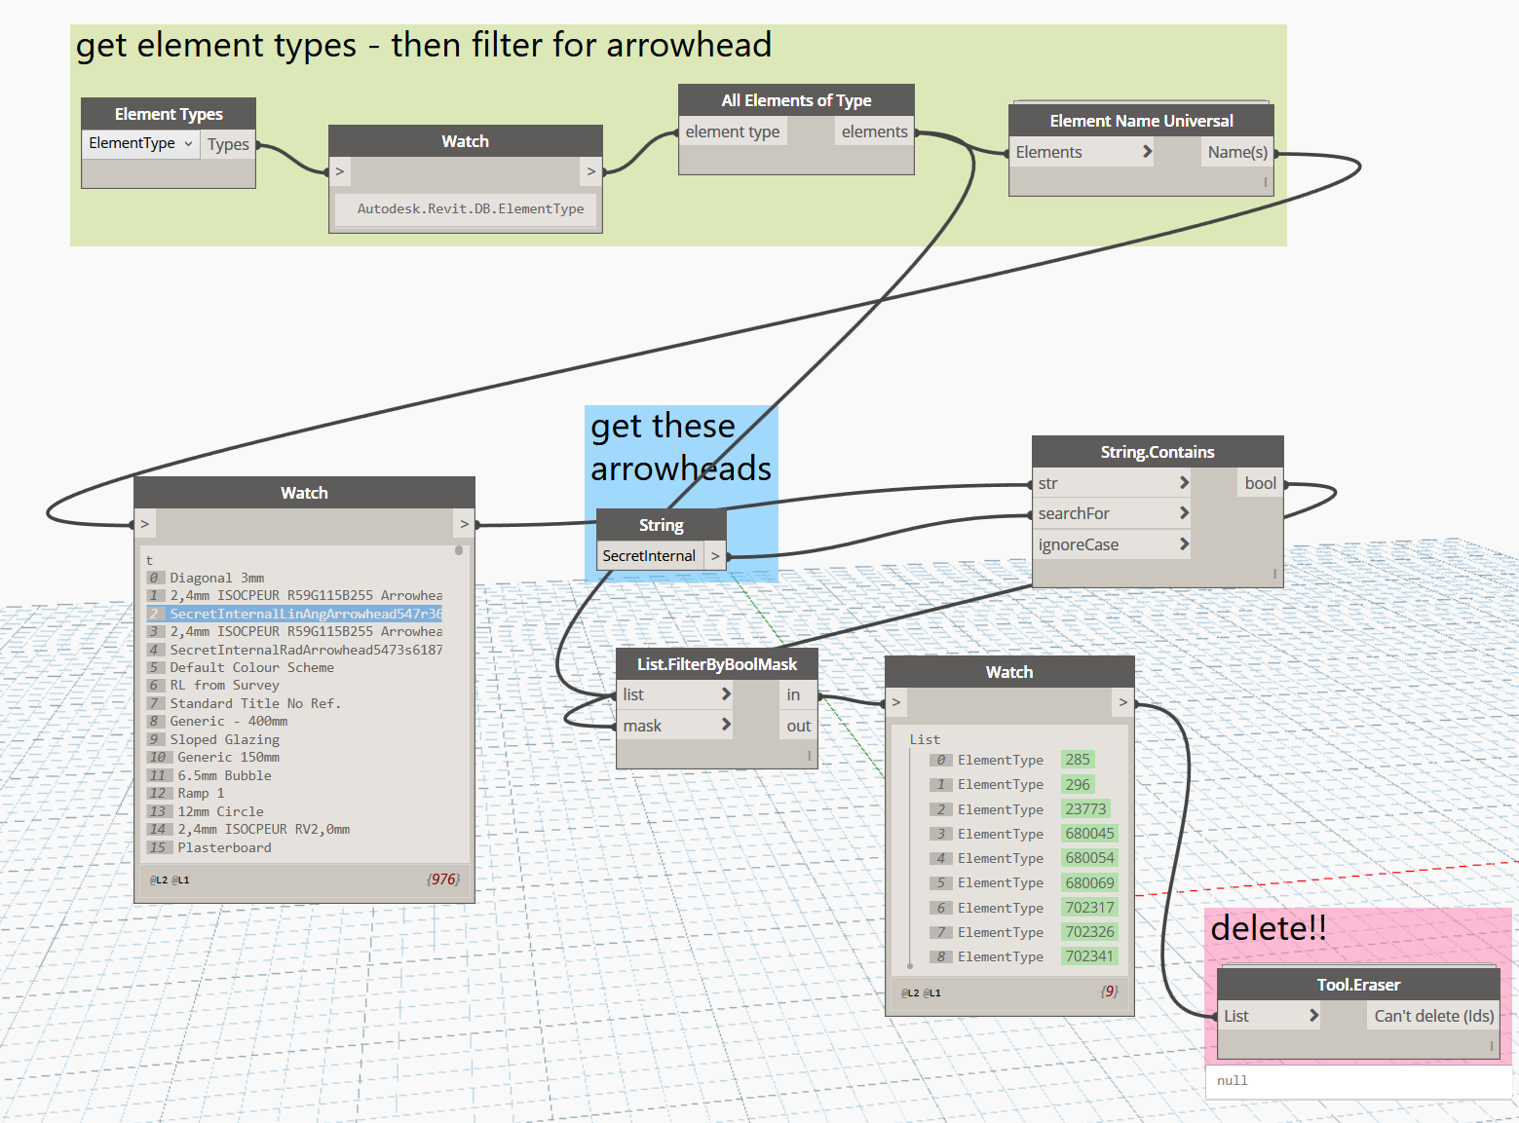This screenshot has width=1519, height=1123.
Task: Select the All Elements of Type node header
Action: click(x=796, y=100)
